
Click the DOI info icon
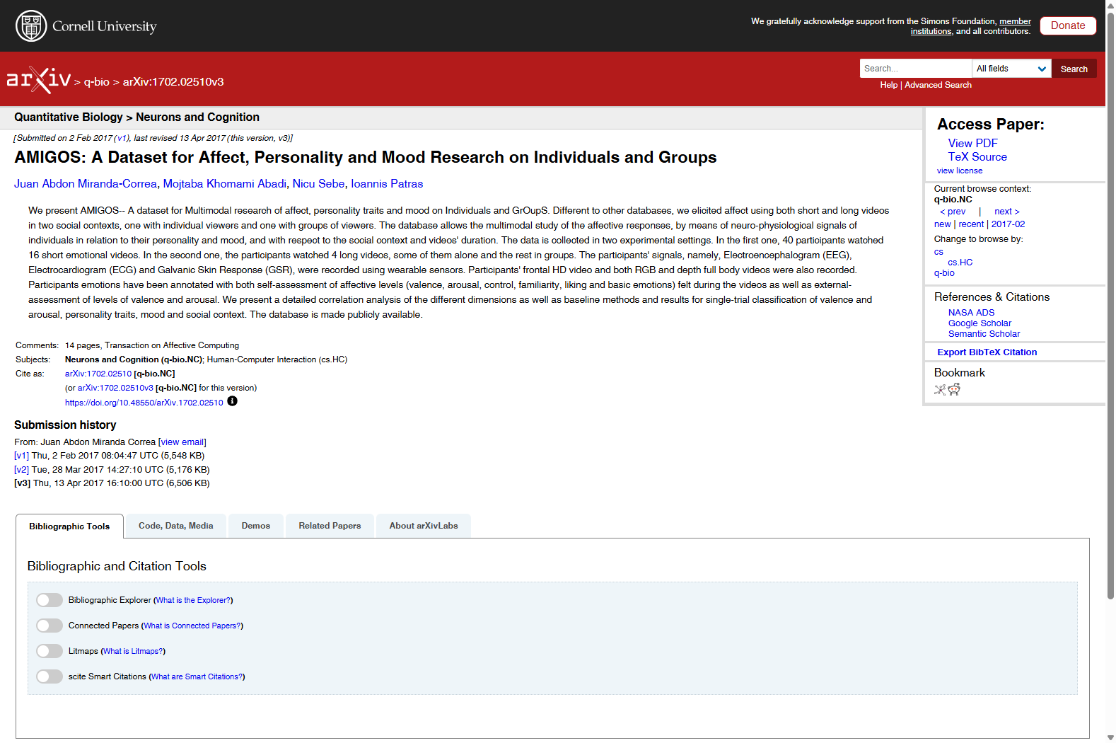(232, 401)
